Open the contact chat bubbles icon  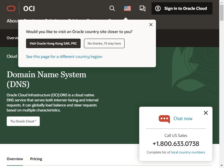[x=143, y=8]
